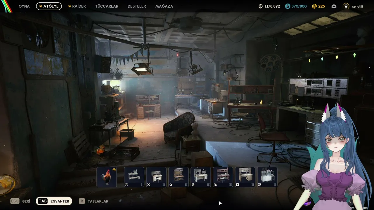Open the mail inbox envelope icon
This screenshot has width=374, height=210.
click(x=334, y=6)
